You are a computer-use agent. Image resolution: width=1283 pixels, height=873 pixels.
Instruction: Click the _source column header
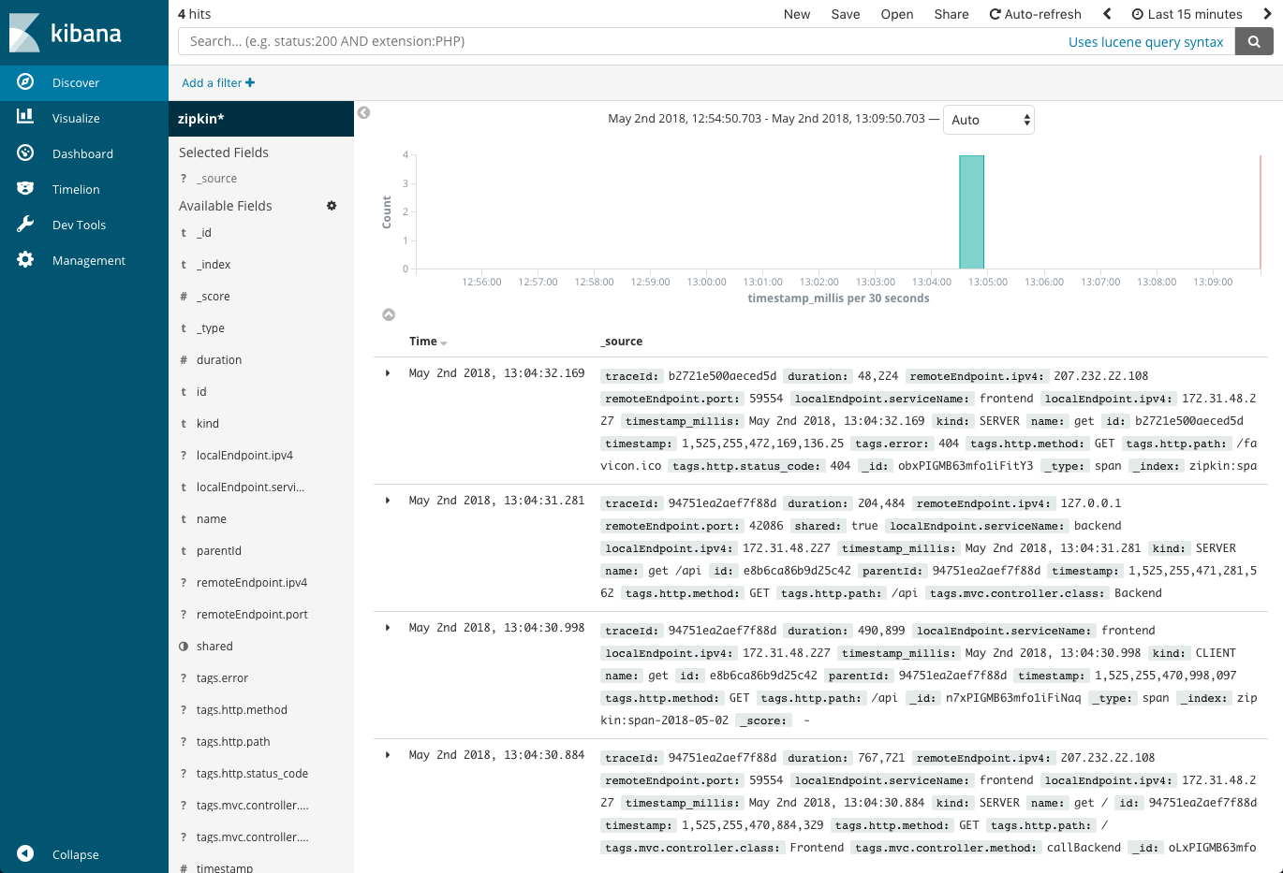tap(621, 342)
